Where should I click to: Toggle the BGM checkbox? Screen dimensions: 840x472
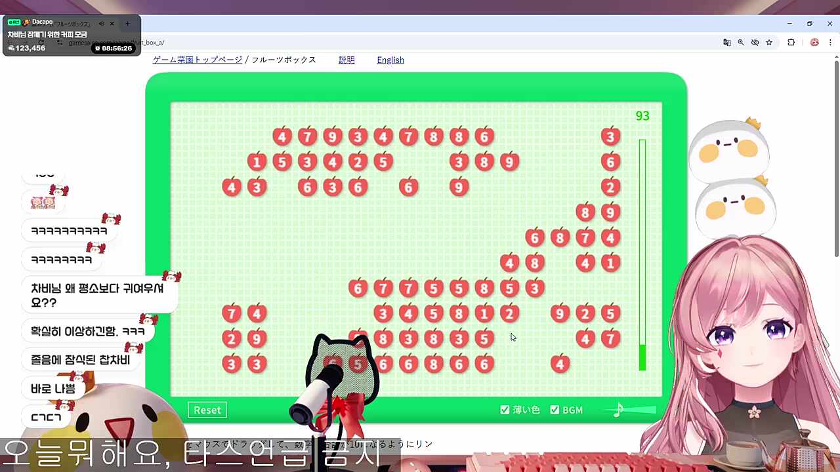(555, 410)
